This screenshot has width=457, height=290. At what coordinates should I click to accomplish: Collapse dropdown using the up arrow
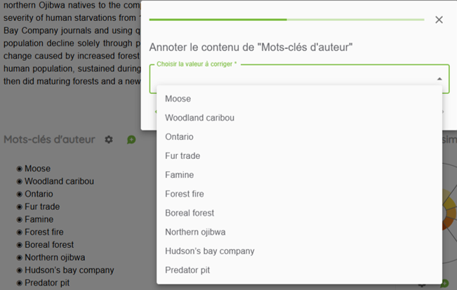(439, 79)
